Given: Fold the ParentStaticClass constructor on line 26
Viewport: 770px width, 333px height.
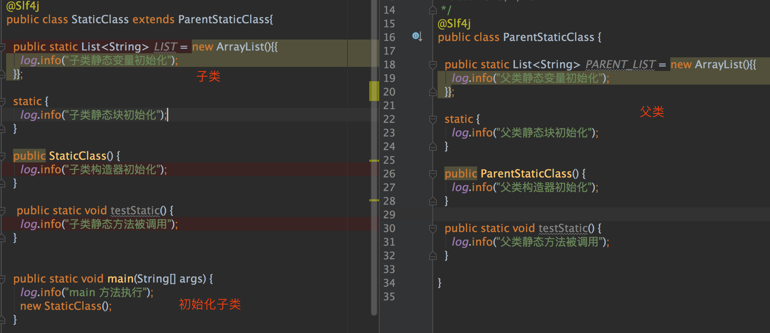Looking at the screenshot, I should pos(433,174).
